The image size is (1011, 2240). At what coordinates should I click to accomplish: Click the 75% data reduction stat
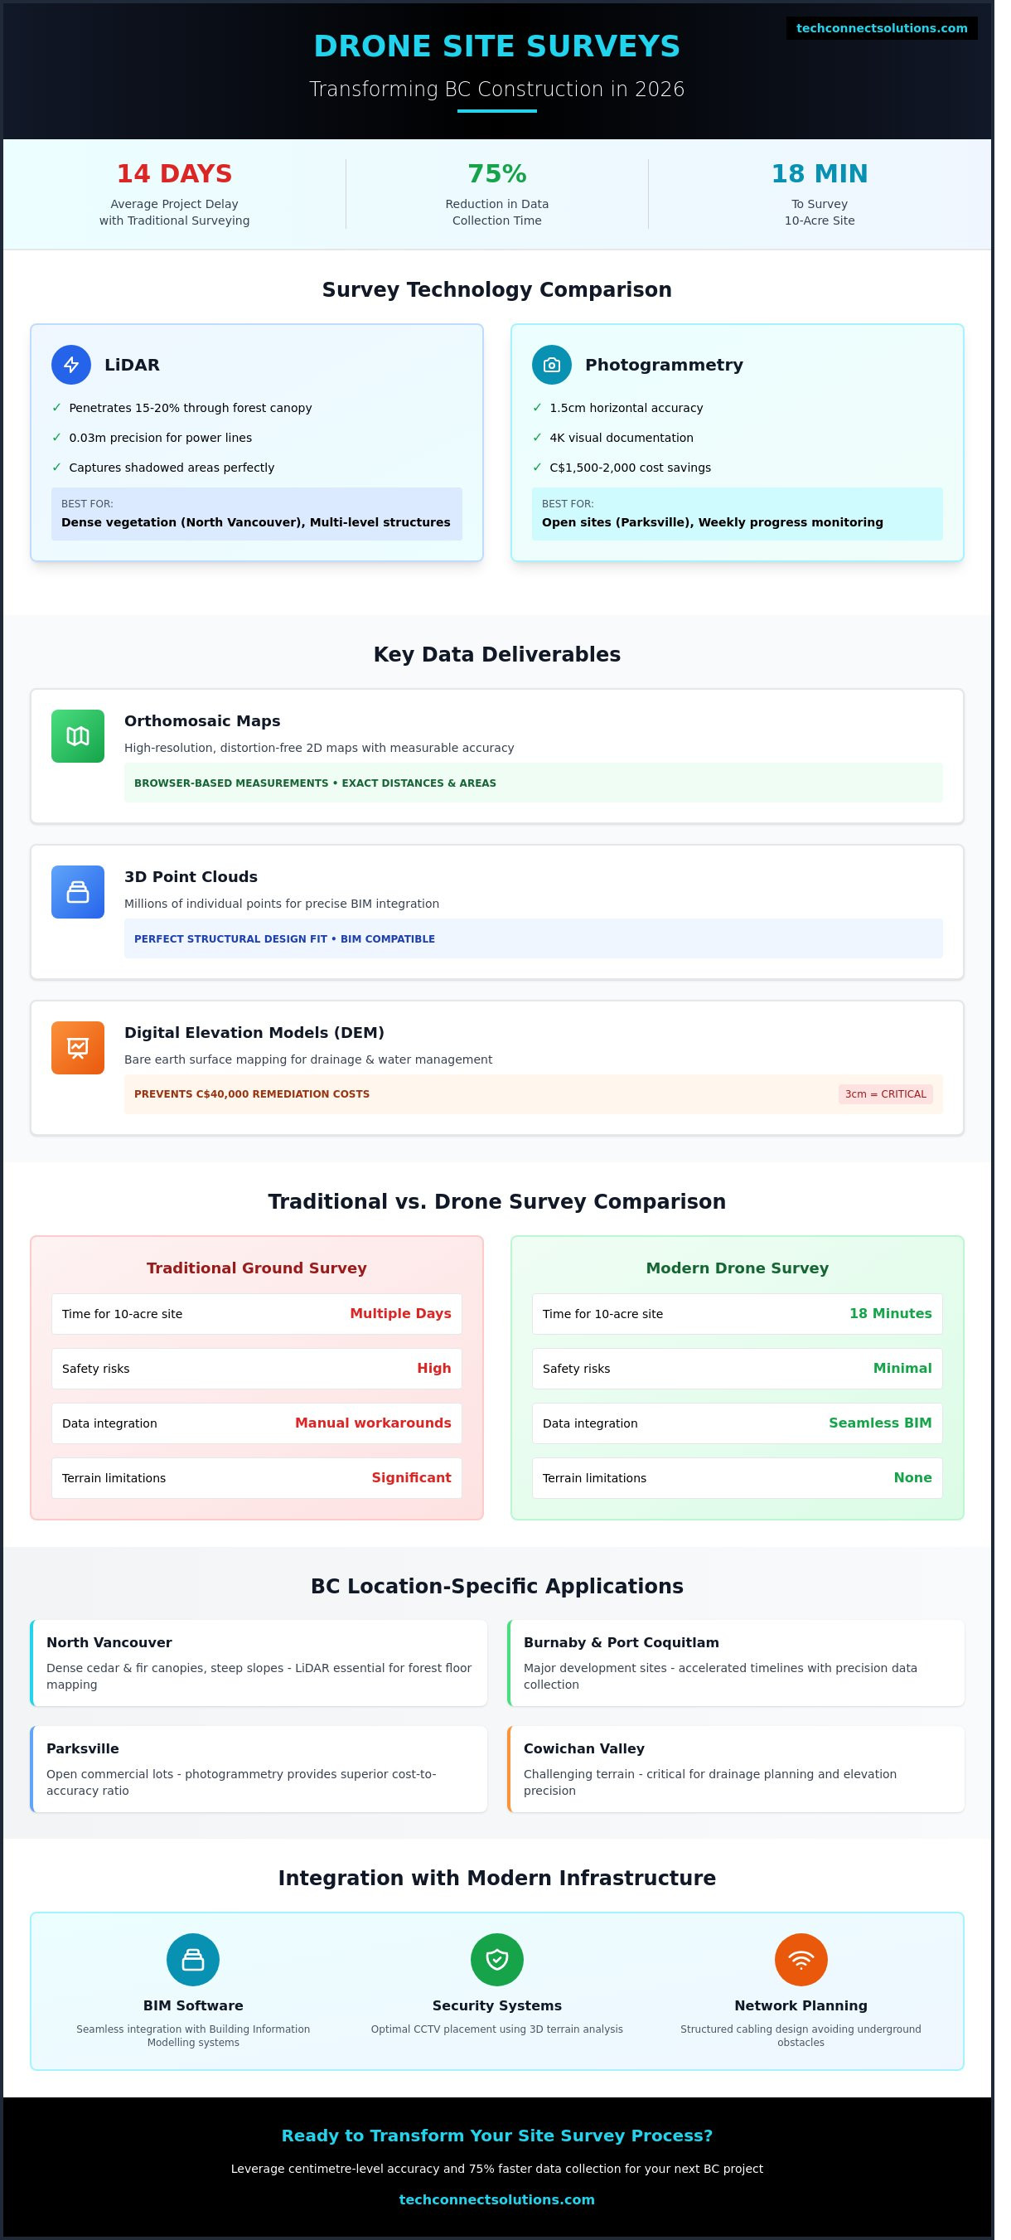[x=496, y=175]
